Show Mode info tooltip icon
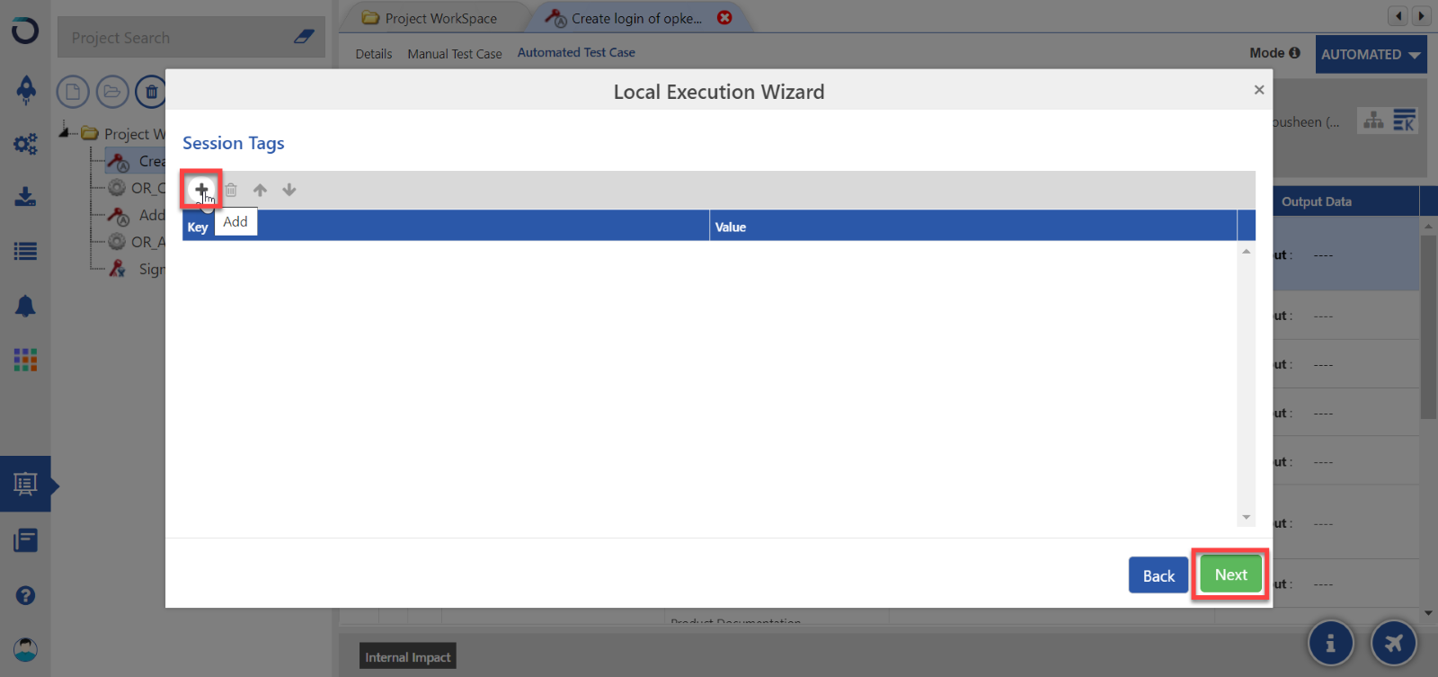Viewport: 1438px width, 677px height. (1295, 53)
